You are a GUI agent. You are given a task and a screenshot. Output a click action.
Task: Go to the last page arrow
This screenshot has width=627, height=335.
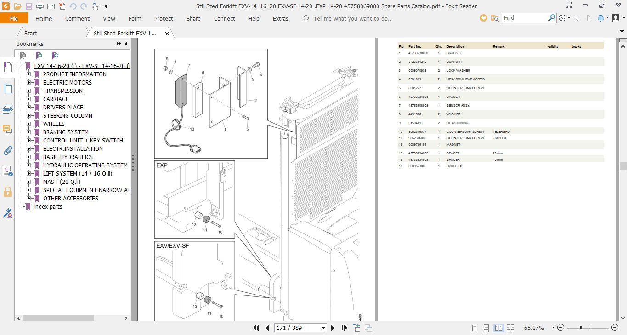[x=344, y=328]
